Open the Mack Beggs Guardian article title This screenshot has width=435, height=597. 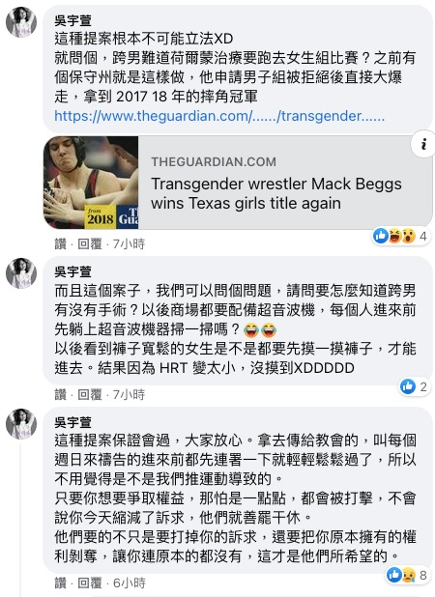(x=276, y=193)
